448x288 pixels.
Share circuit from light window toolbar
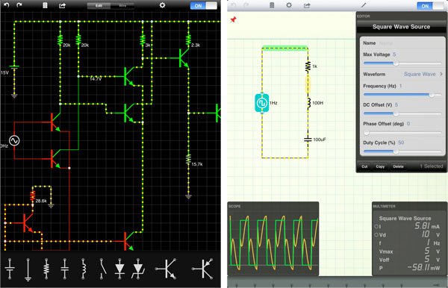(x=307, y=5)
